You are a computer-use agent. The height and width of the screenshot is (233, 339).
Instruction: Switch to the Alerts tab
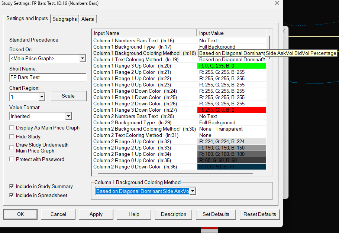tap(88, 19)
